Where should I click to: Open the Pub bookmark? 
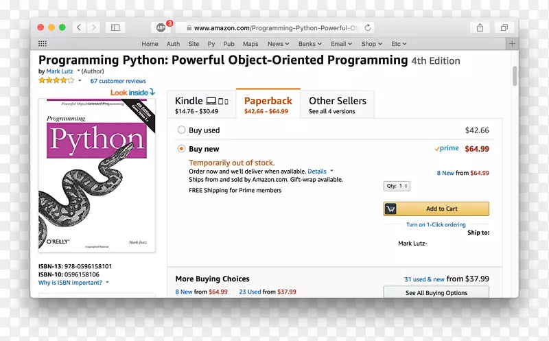[229, 44]
